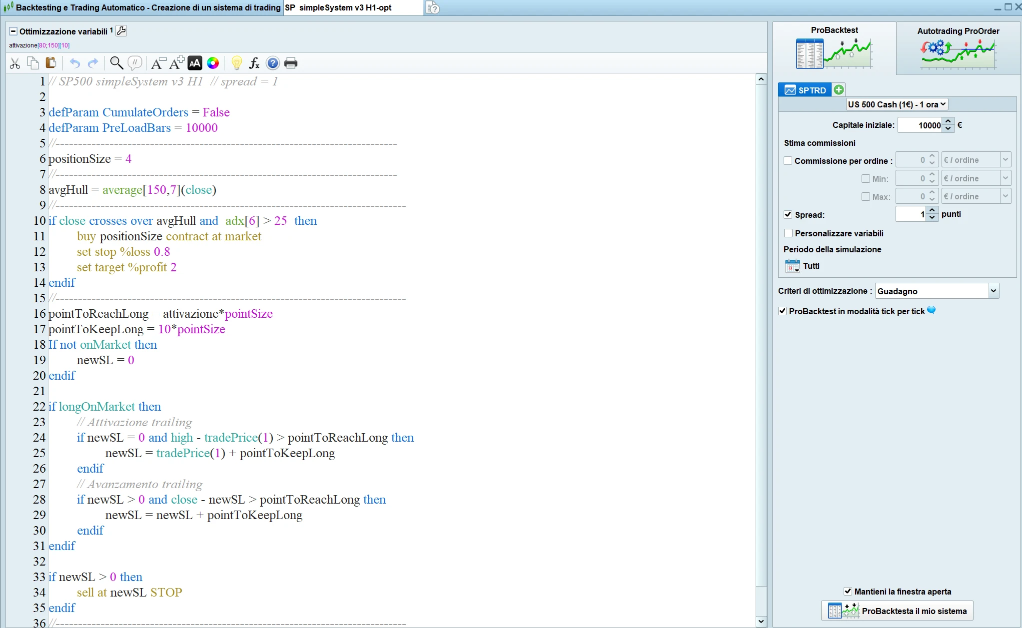The image size is (1022, 628).
Task: Add instrument with green plus icon
Action: tap(839, 90)
